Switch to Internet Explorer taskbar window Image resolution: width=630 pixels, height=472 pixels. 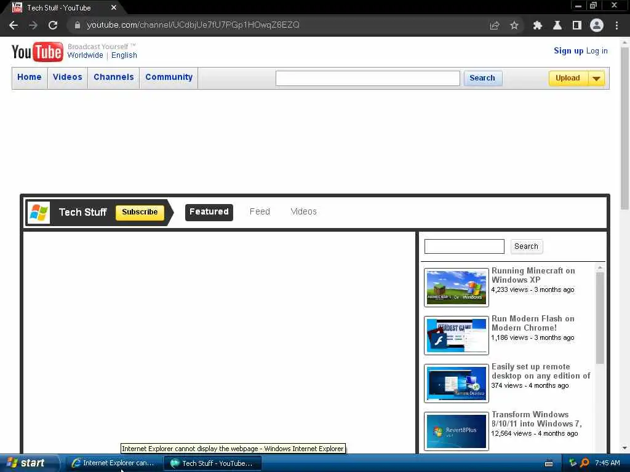point(114,463)
